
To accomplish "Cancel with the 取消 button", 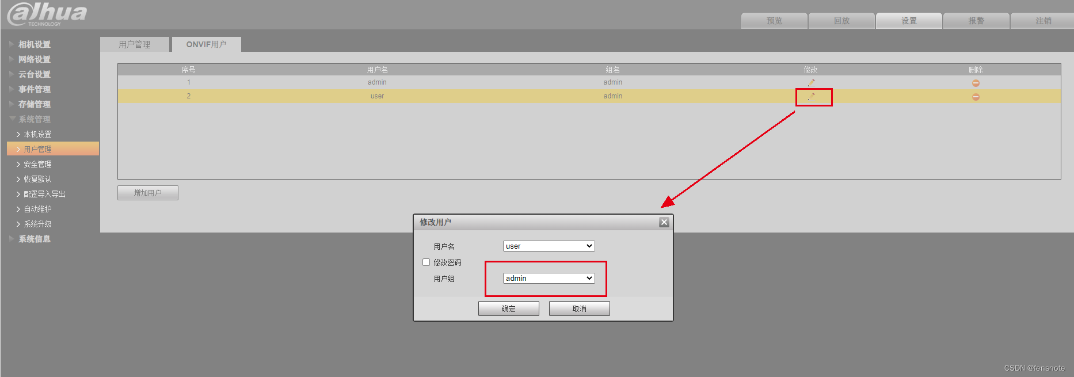I will pos(580,309).
